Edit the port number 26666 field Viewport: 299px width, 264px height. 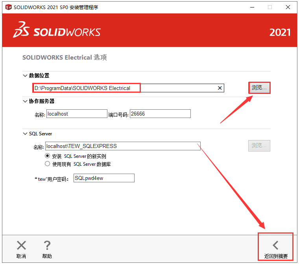point(160,114)
